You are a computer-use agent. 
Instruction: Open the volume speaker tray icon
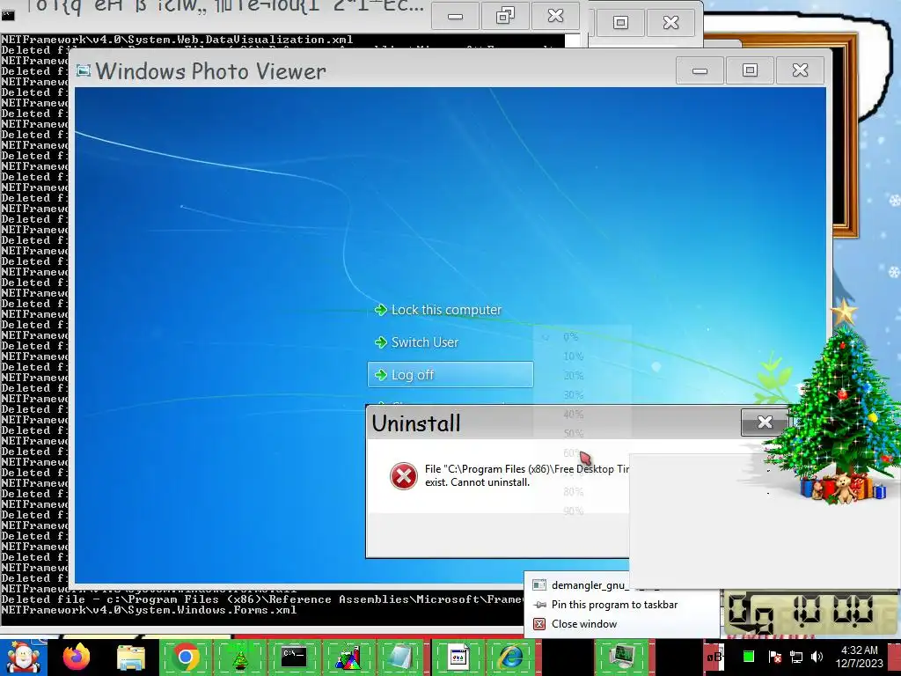(817, 657)
